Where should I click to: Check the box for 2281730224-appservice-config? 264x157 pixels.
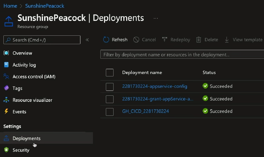pyautogui.click(x=110, y=87)
